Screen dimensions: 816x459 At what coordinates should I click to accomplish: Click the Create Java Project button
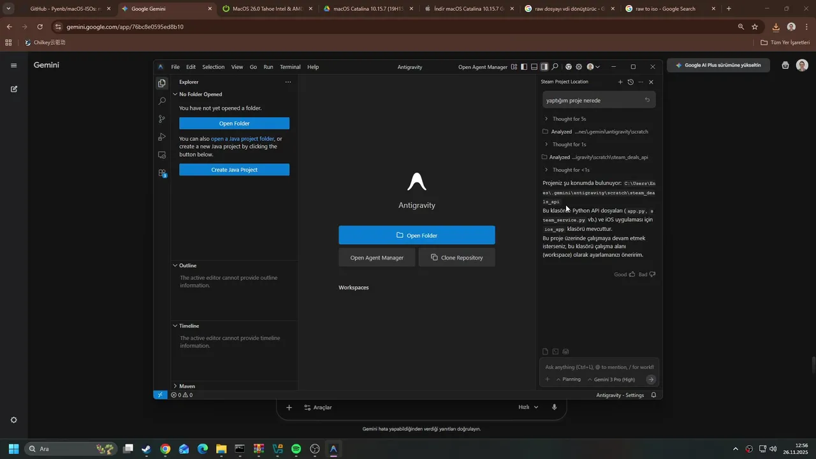tap(234, 170)
